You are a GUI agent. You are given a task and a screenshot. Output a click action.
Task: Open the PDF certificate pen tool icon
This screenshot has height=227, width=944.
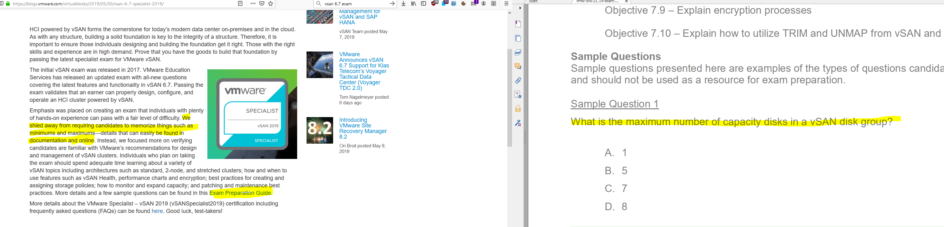tap(518, 123)
